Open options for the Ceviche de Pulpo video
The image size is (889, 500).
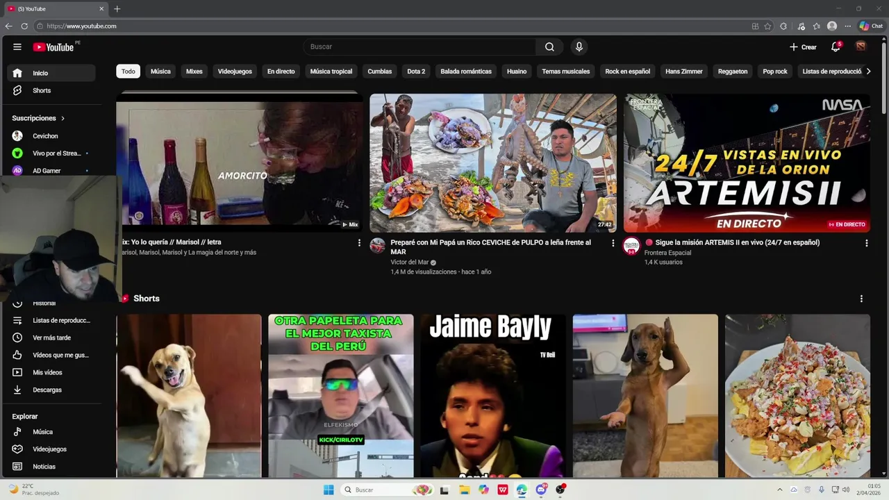[613, 243]
